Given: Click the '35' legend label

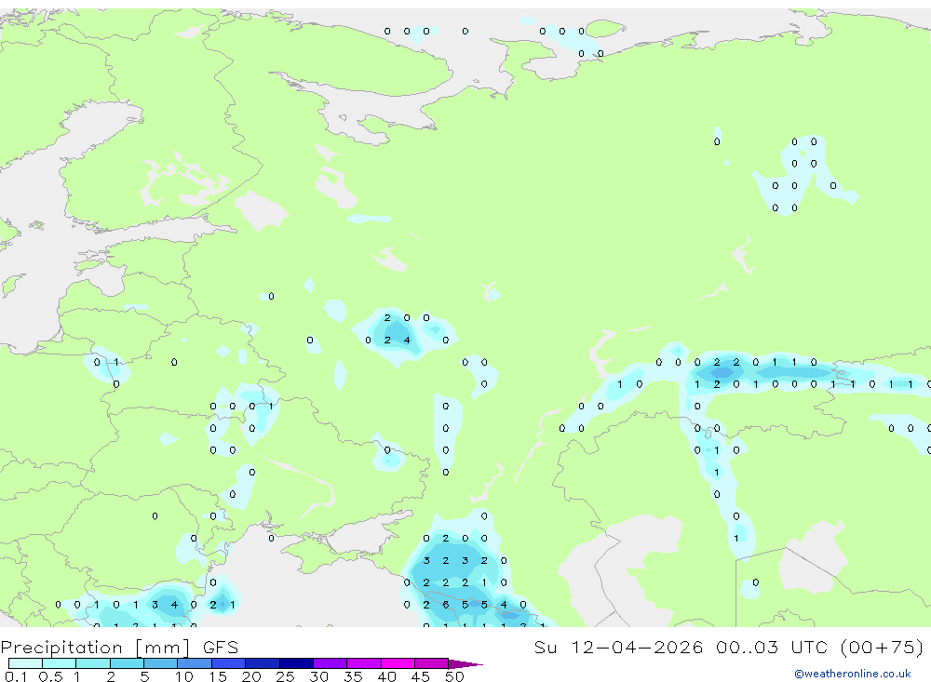Looking at the screenshot, I should tap(353, 676).
